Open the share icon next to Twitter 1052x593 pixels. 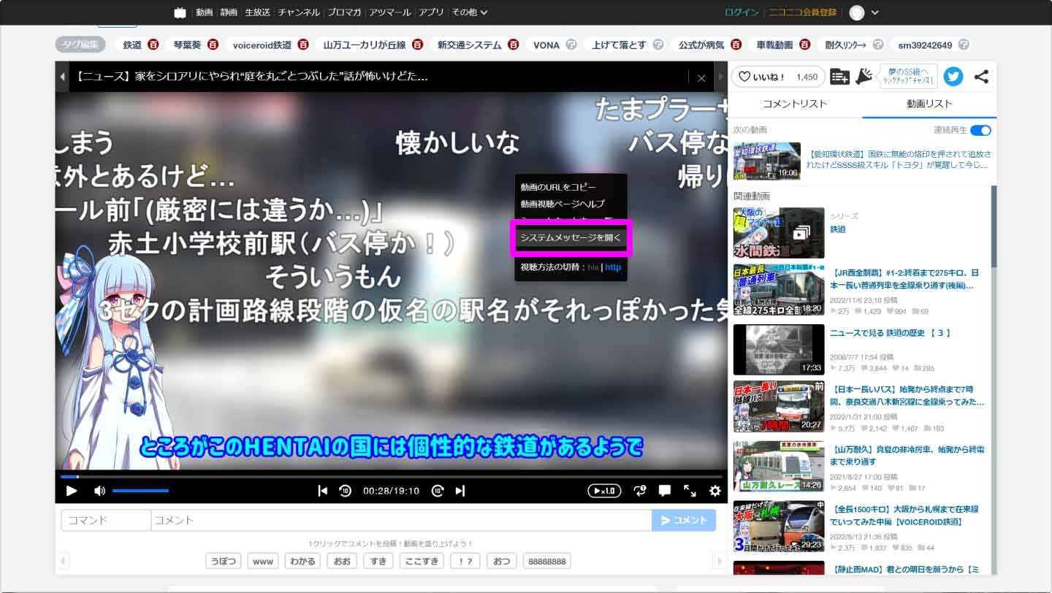pyautogui.click(x=981, y=77)
